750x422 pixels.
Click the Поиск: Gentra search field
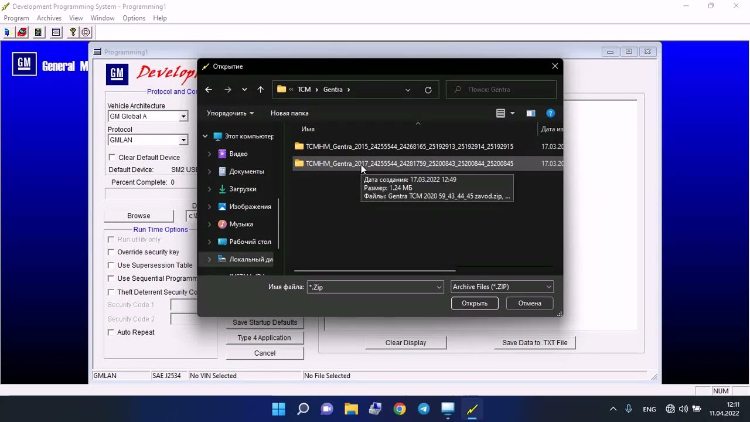(502, 90)
